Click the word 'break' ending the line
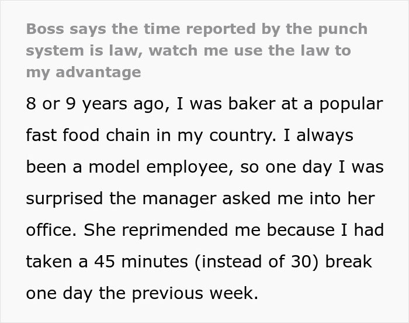 tap(349, 262)
